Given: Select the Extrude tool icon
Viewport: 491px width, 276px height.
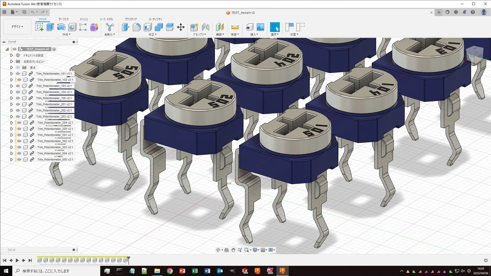Looking at the screenshot, I should click(x=50, y=27).
